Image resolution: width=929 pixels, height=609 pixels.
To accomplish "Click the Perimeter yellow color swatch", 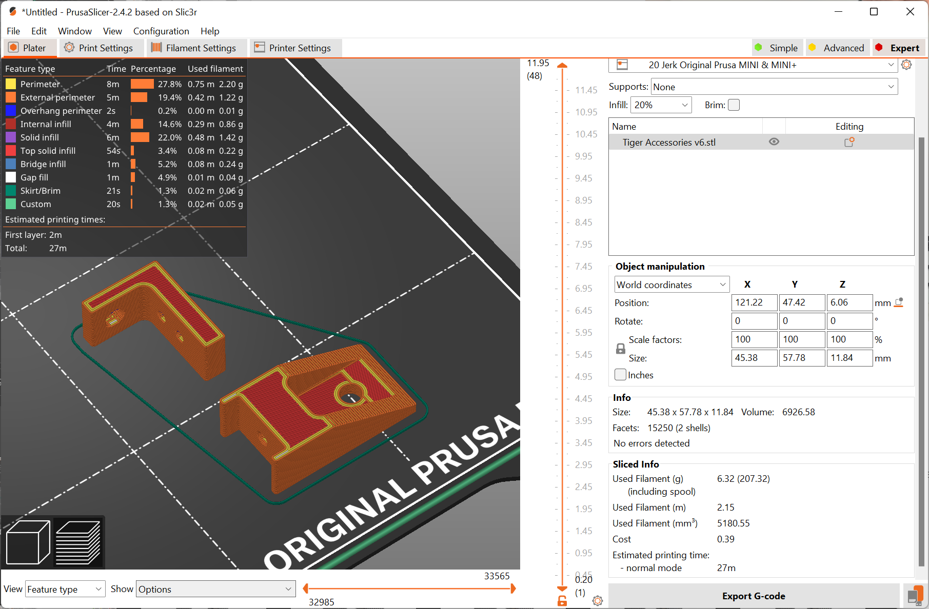I will [11, 84].
